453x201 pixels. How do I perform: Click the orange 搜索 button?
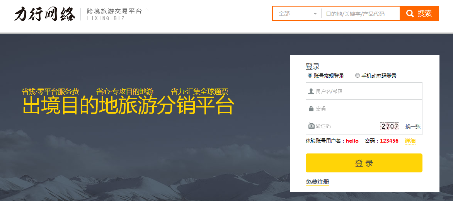(419, 14)
